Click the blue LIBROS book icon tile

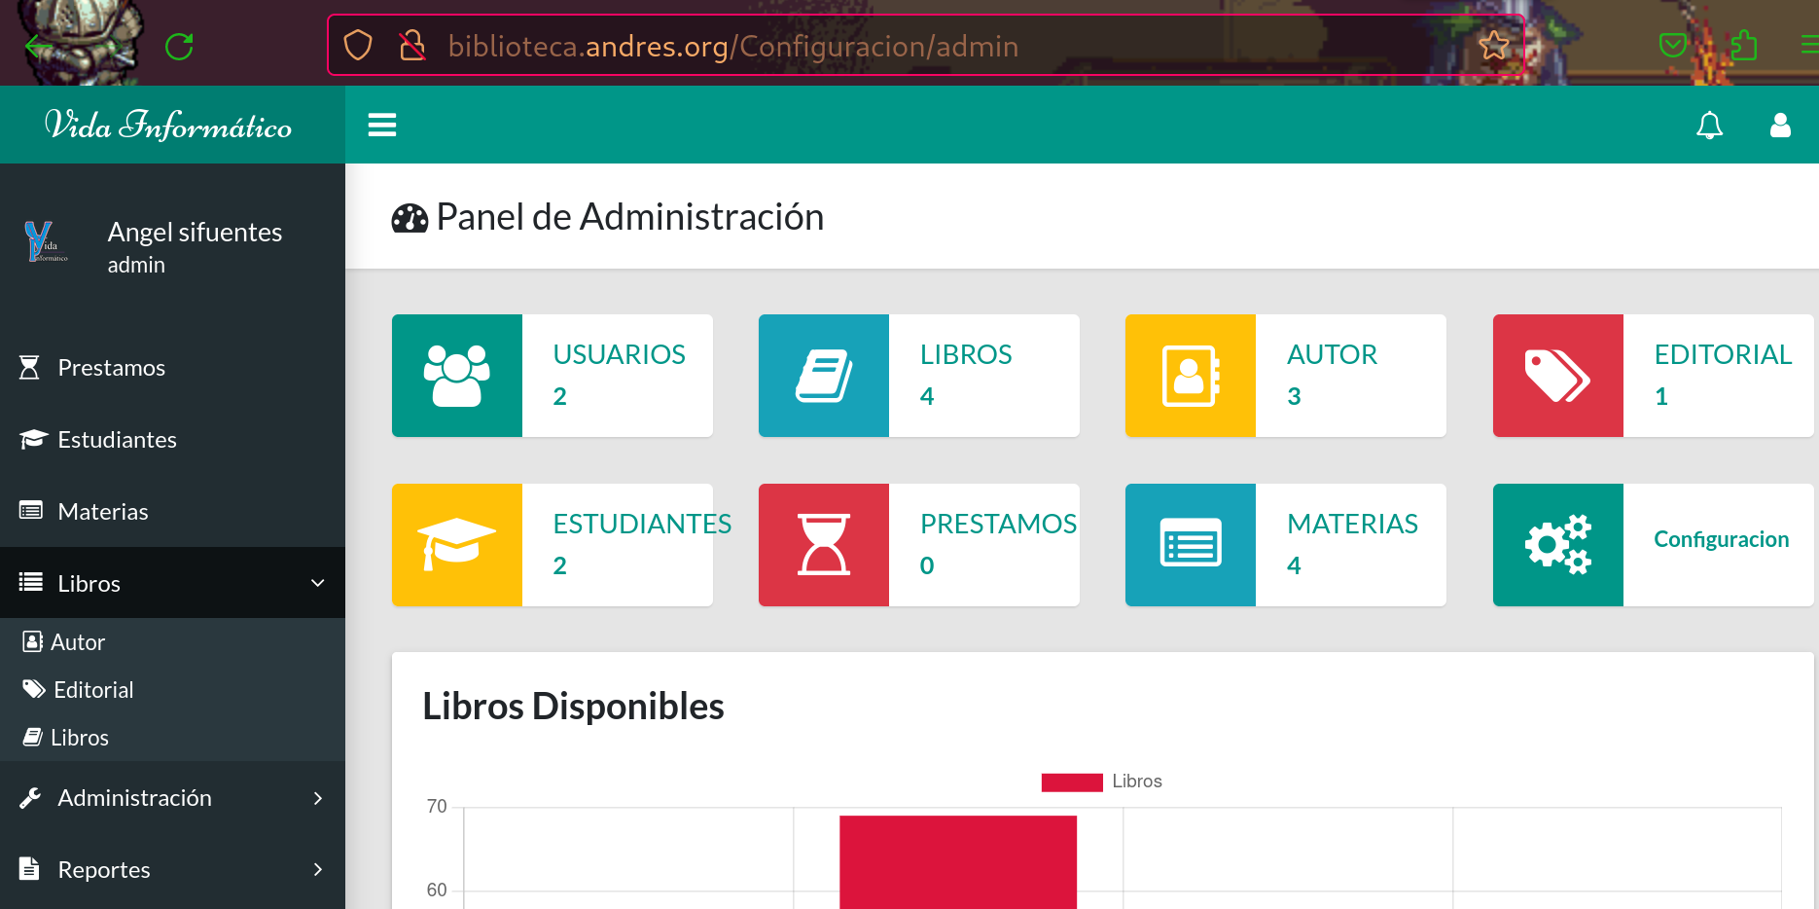pyautogui.click(x=824, y=376)
